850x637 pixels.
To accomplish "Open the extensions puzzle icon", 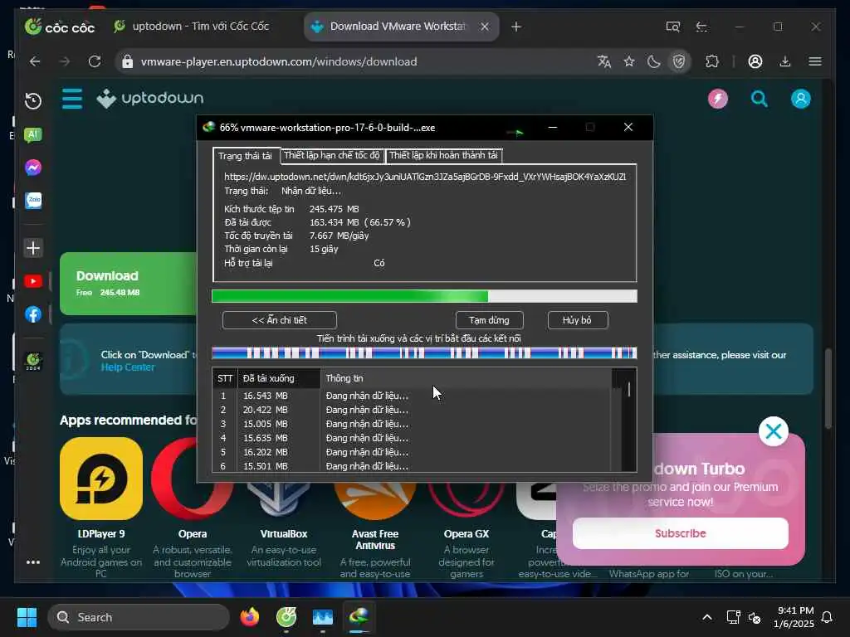I will (x=712, y=61).
